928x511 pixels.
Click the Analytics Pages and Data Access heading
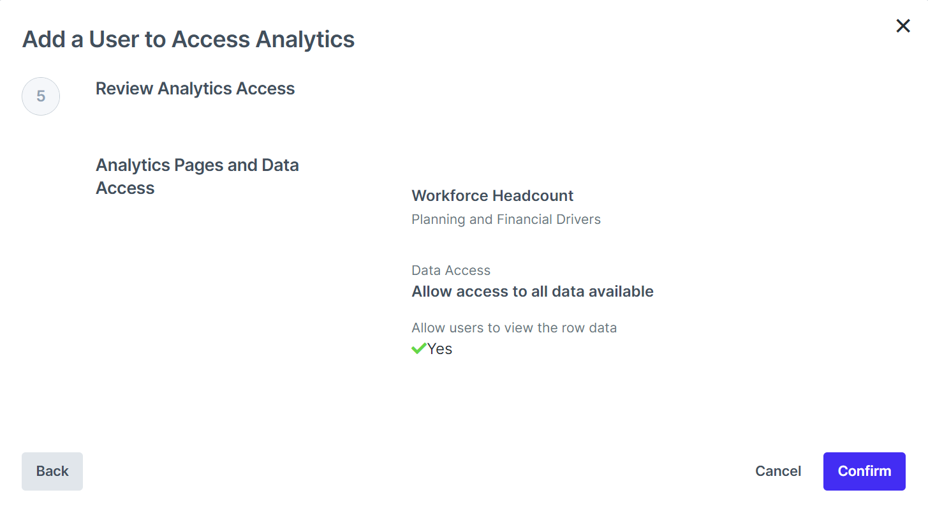tap(197, 177)
